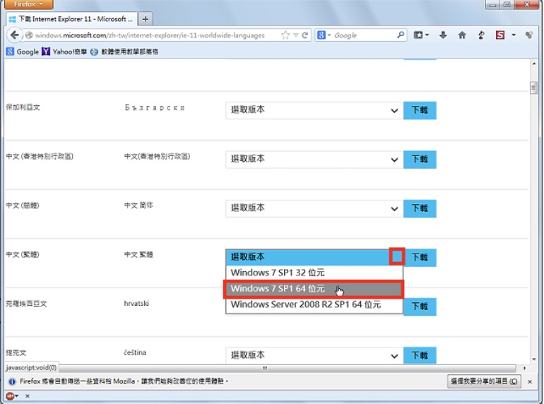The height and width of the screenshot is (404, 544).
Task: Choose Windows Server 2008 R2 SP1 64 位元
Action: pos(314,304)
